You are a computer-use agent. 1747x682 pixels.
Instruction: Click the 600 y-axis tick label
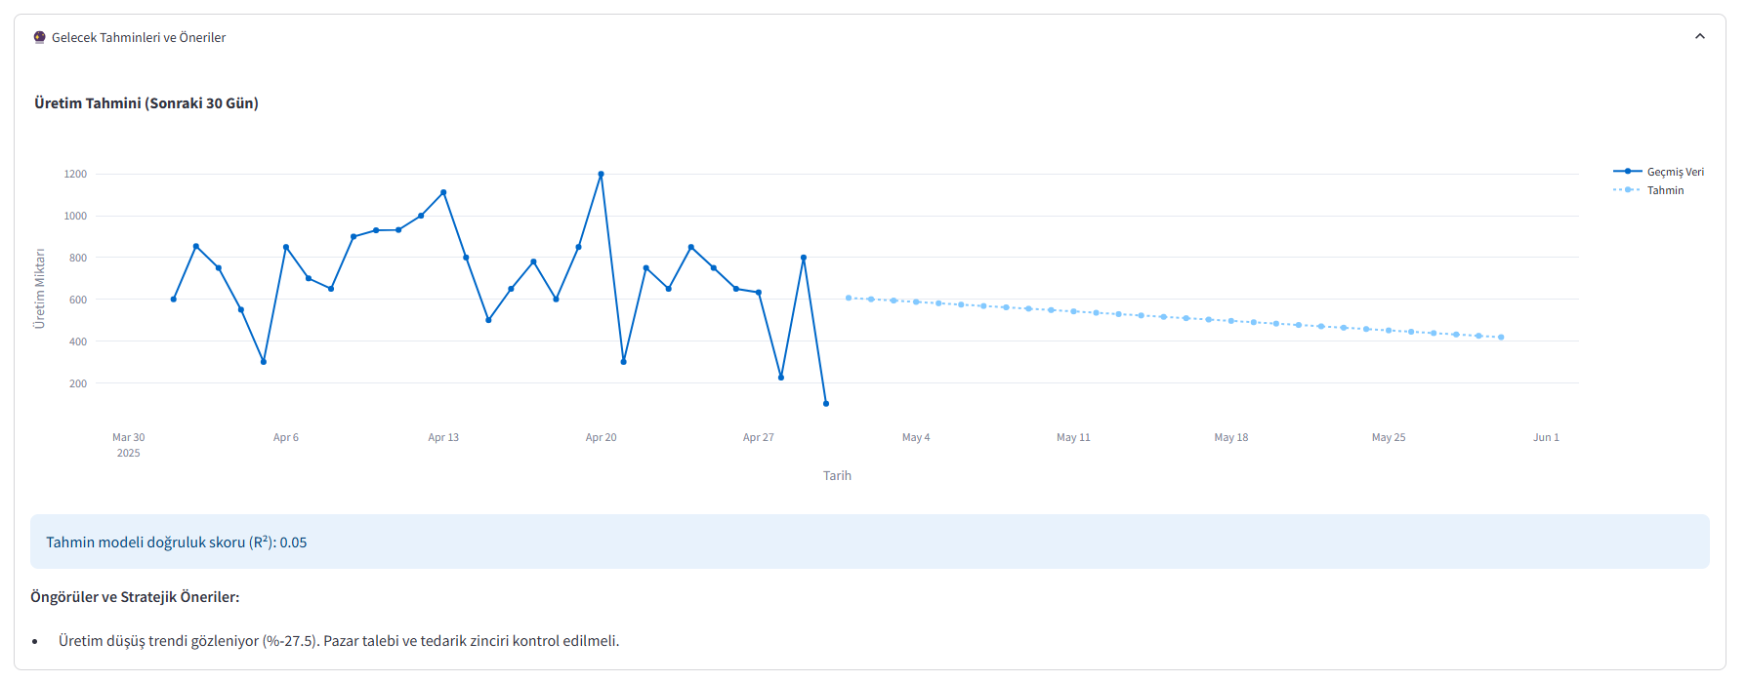click(78, 300)
